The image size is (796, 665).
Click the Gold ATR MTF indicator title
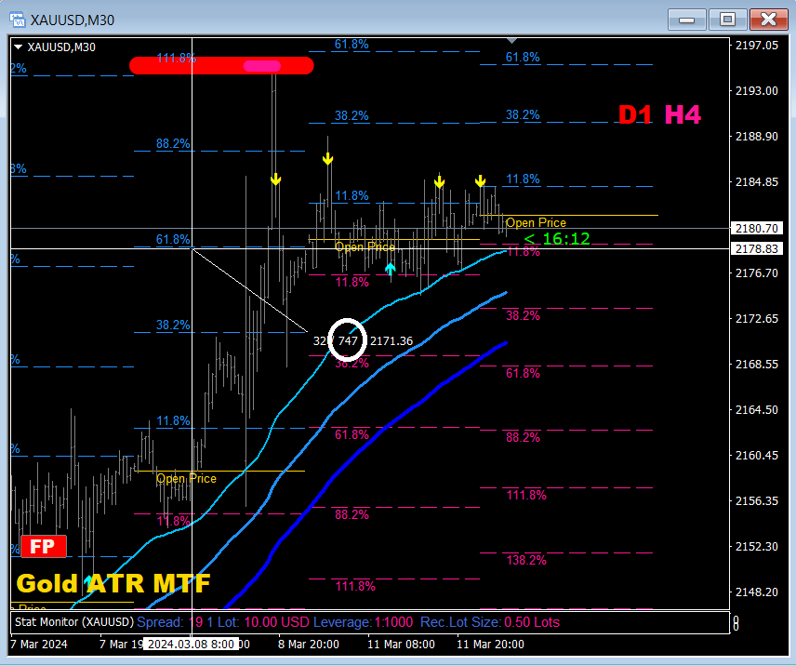tap(113, 584)
